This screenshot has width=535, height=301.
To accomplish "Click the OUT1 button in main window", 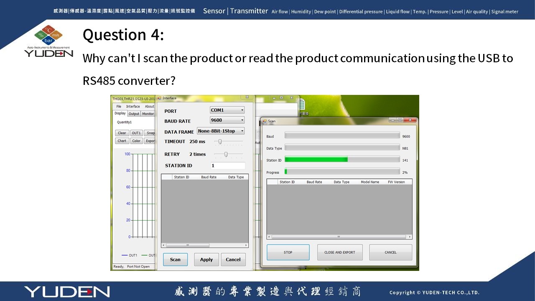I will coord(136,133).
